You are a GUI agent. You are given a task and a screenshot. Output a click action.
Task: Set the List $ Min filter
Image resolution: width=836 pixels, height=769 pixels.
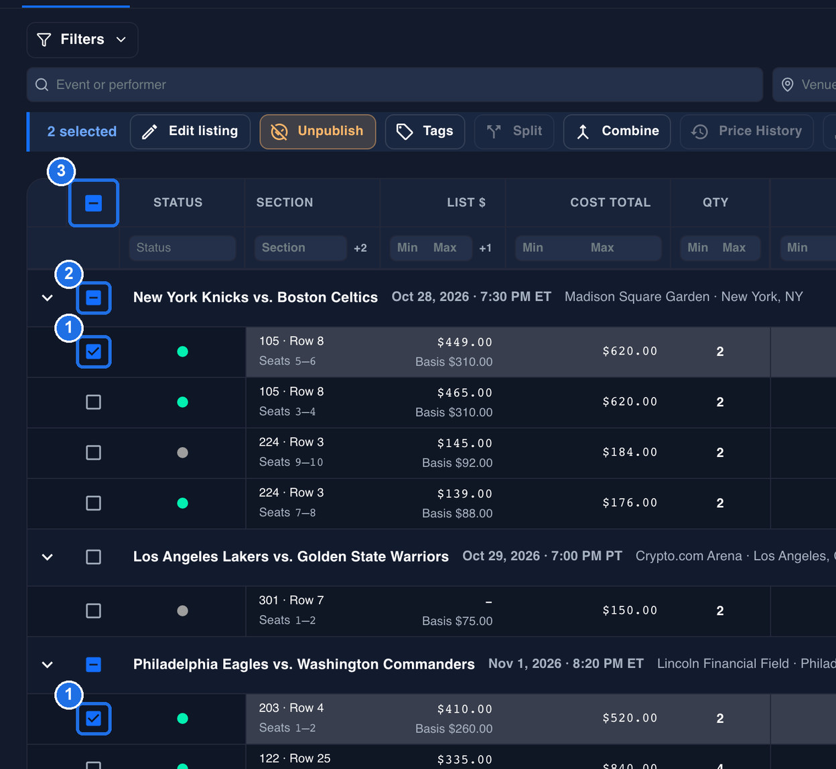coord(407,248)
